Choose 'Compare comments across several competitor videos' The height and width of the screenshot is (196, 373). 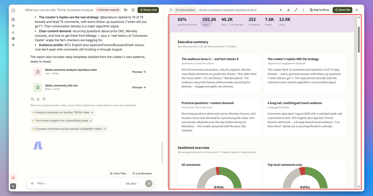point(69,129)
